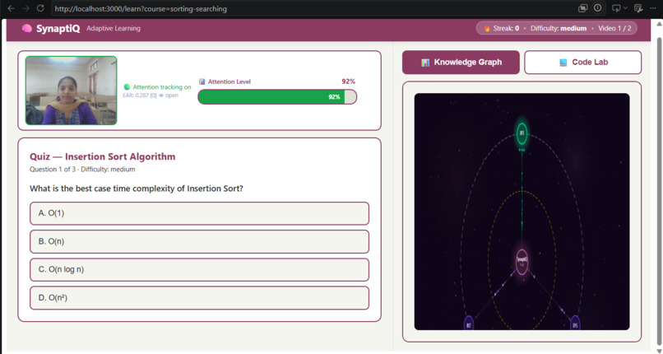This screenshot has width=663, height=354.
Task: Click the green BFS node in the graph
Action: 522,133
